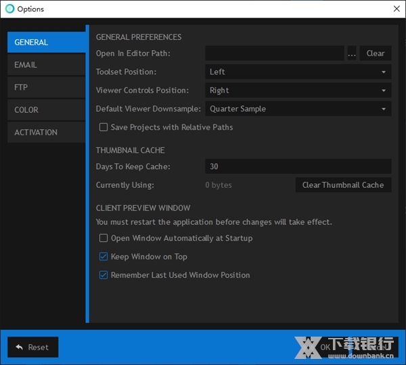This screenshot has width=406, height=365.
Task: Check Open Window Automatically at Startup
Action: pos(104,238)
